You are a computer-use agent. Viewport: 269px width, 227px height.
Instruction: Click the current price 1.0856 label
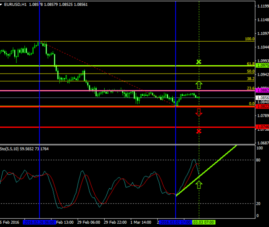coord(262,98)
